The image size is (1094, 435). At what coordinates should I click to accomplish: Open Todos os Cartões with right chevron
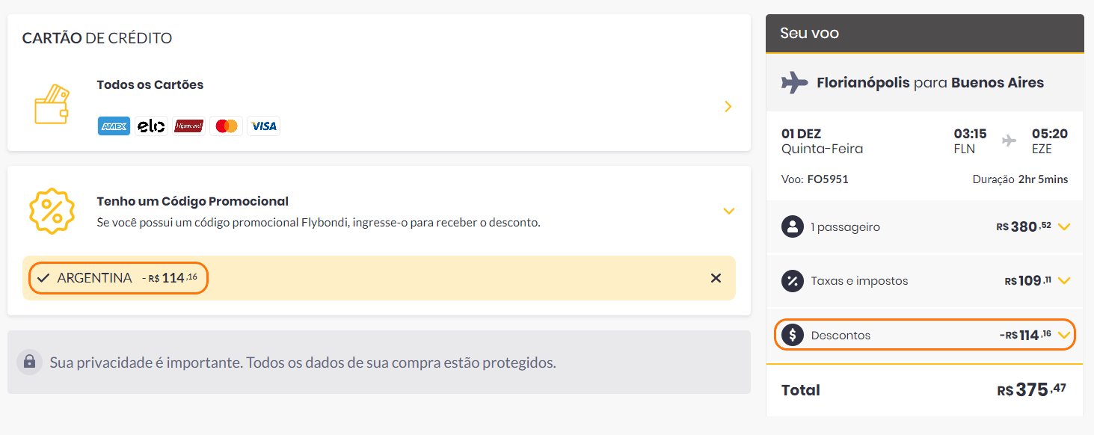[728, 107]
